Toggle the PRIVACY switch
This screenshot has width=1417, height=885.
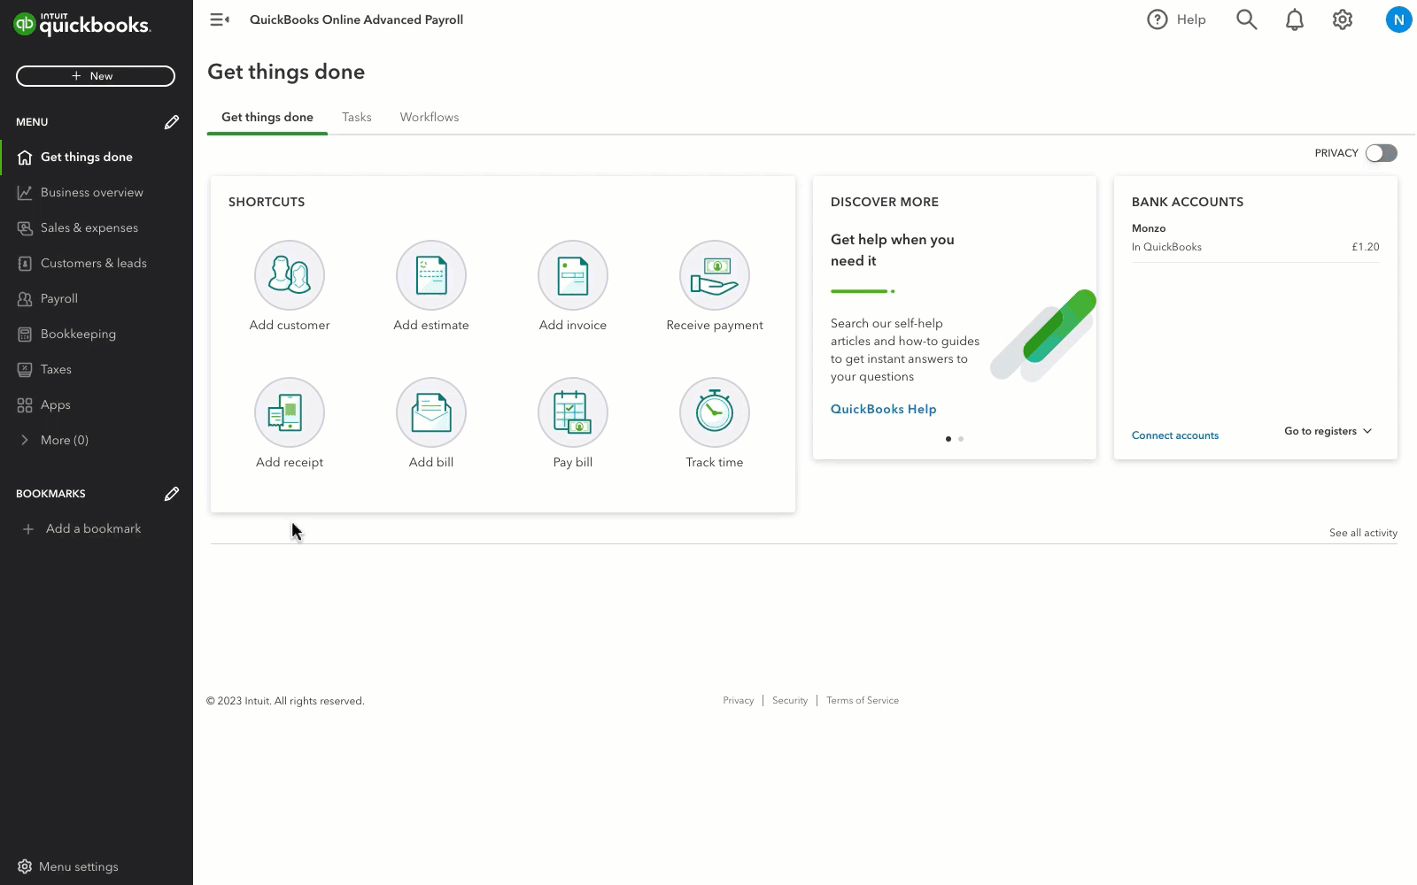tap(1381, 153)
